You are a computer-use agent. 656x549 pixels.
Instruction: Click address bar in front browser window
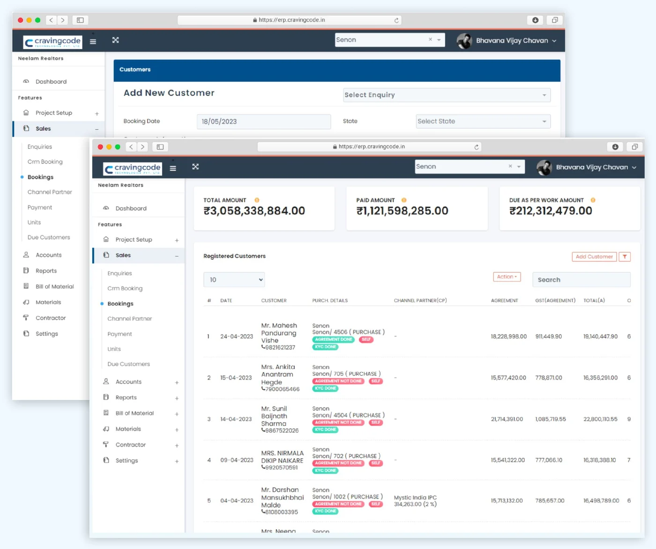369,147
